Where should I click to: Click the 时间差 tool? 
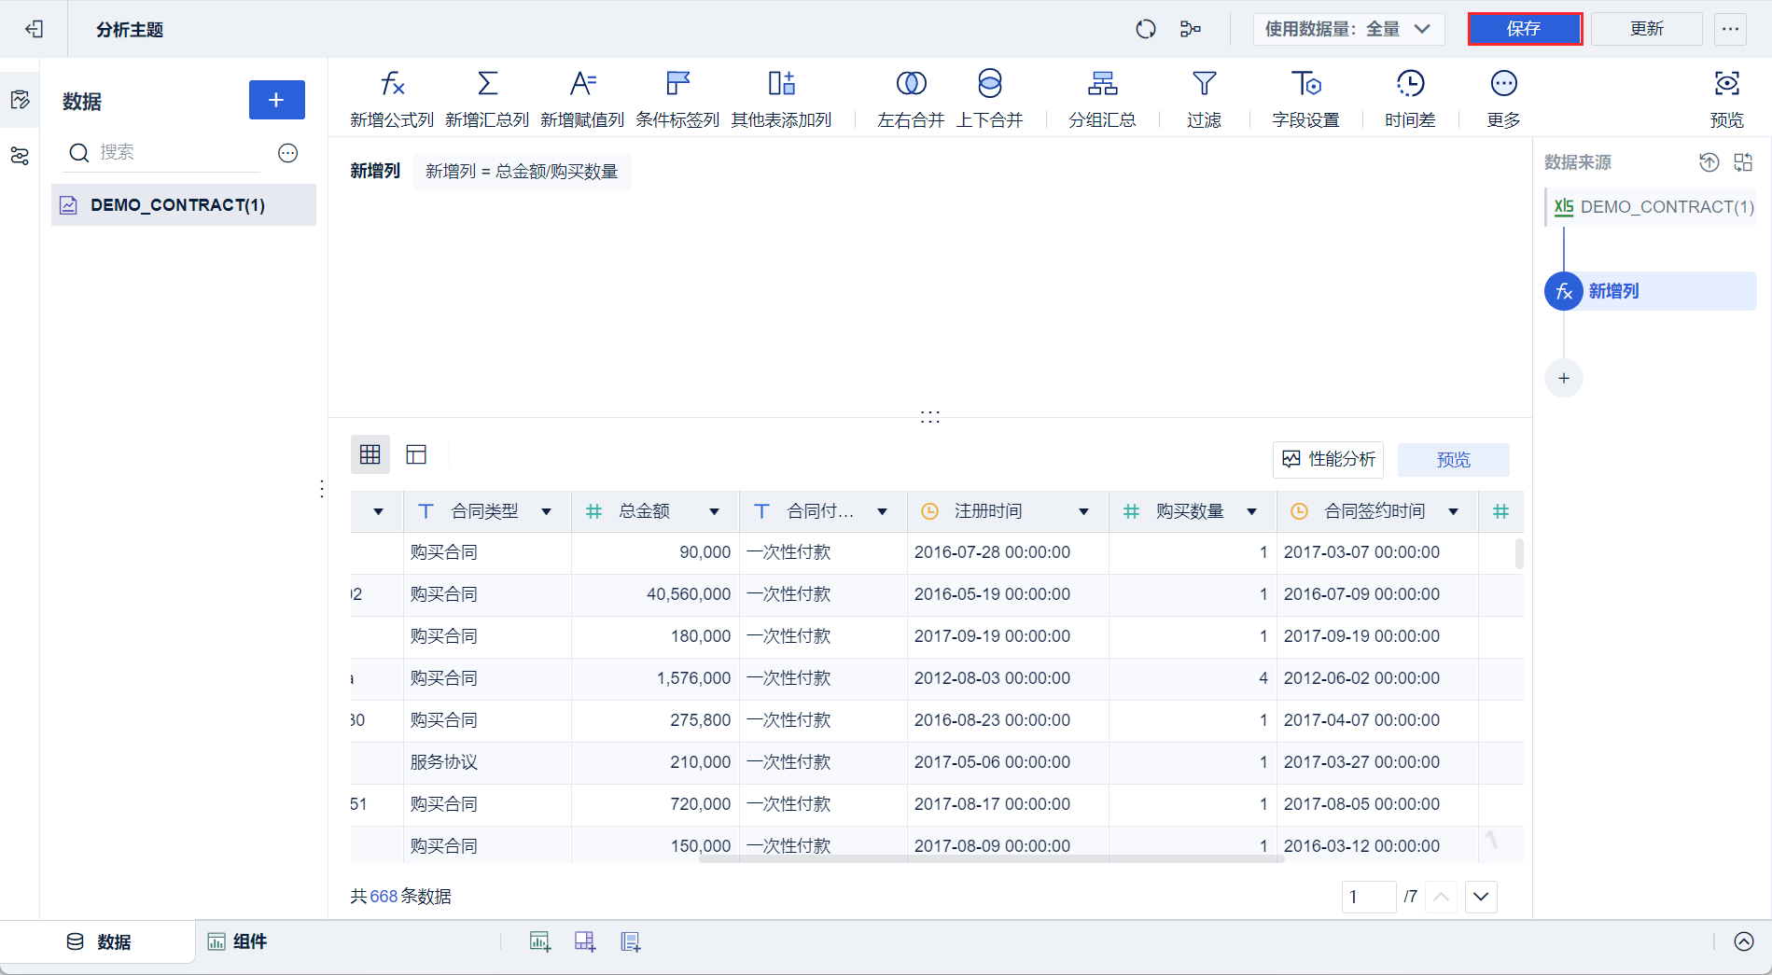click(x=1410, y=99)
